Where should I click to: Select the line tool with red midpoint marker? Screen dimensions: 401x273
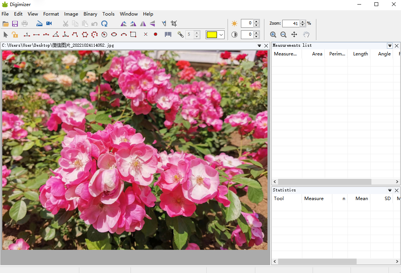coord(46,35)
